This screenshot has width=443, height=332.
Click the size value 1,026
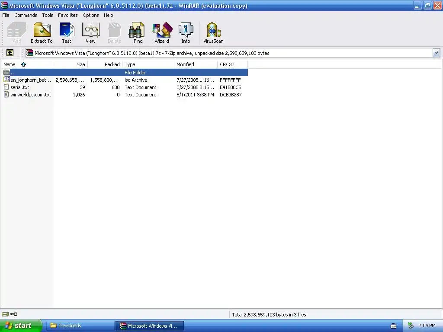79,95
